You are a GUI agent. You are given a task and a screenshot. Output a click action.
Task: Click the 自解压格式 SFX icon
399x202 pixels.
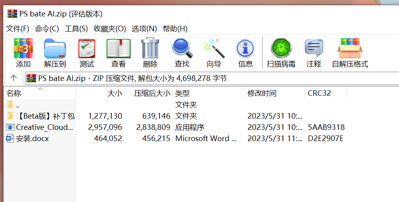350,48
